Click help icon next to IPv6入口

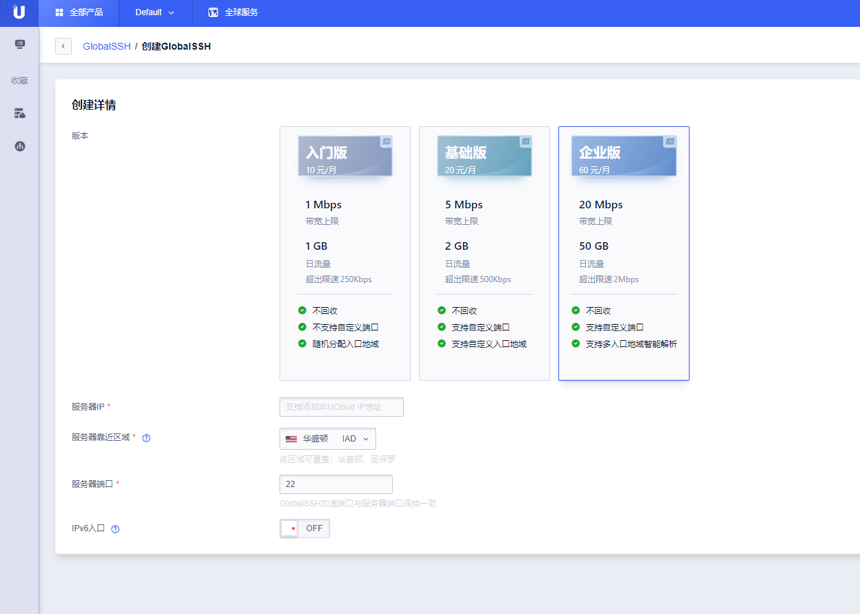click(x=115, y=529)
